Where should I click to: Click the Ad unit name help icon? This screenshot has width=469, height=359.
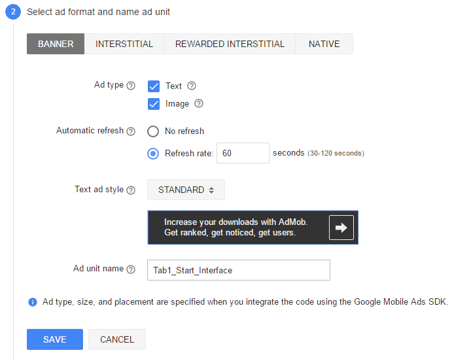pos(131,269)
